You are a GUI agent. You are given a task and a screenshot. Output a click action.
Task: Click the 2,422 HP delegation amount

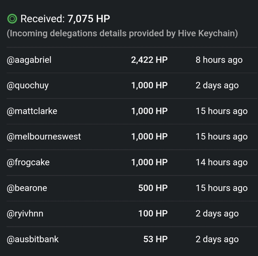pos(149,60)
